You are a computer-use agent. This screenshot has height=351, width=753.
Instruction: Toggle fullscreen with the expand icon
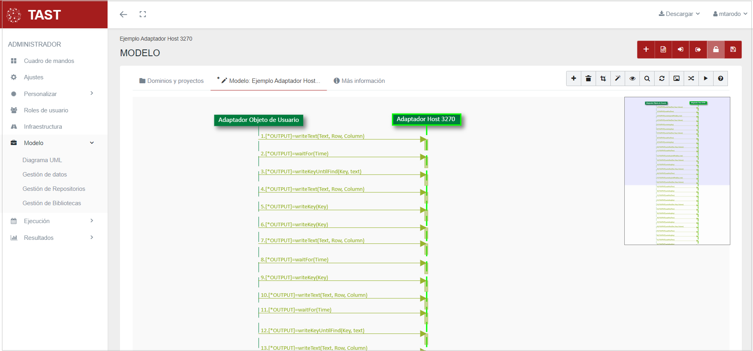tap(143, 14)
